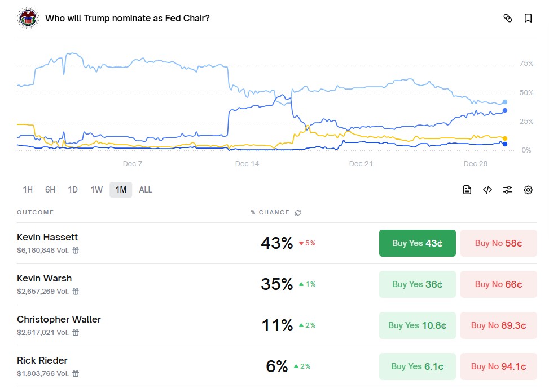Click the refresh icon beside % CHANCE

298,213
